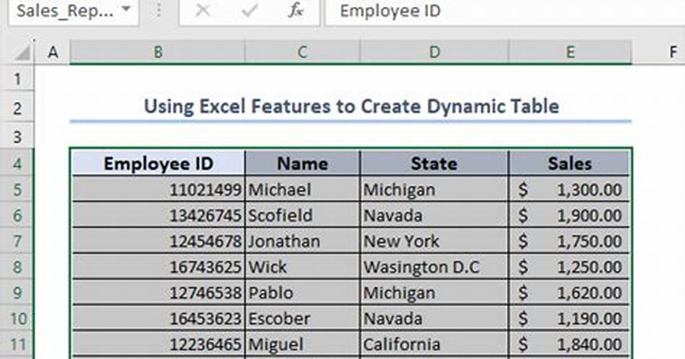685x359 pixels.
Task: Select cell with ID 12746538
Action: point(158,293)
